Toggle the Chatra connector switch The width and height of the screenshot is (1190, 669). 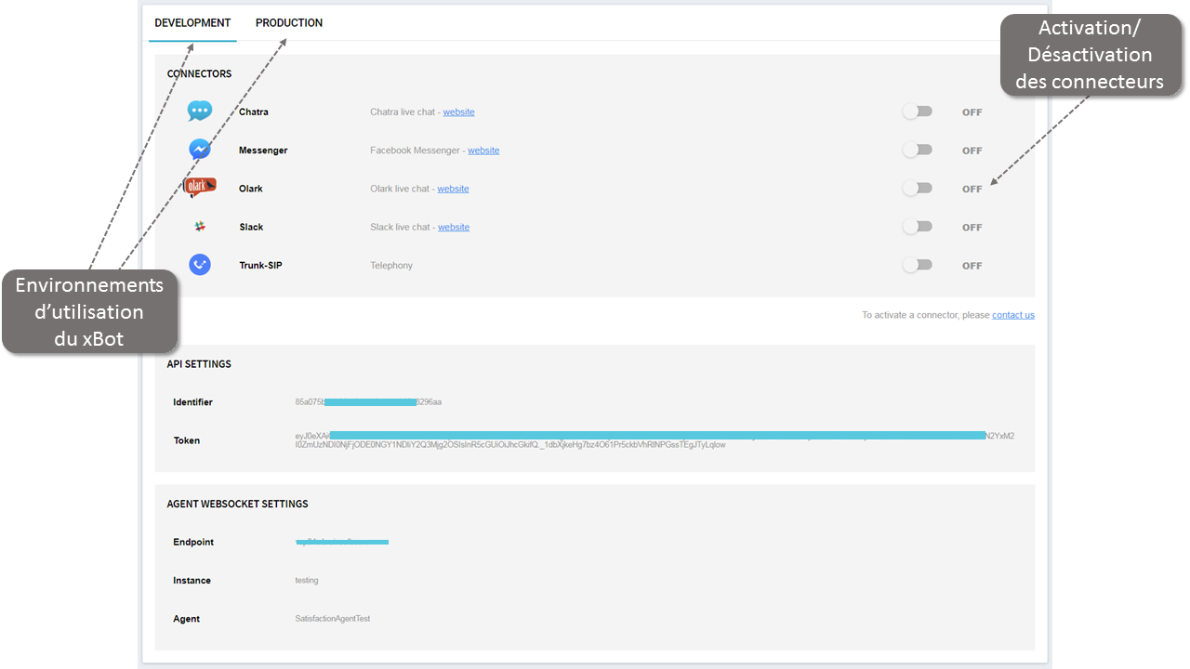pyautogui.click(x=917, y=111)
